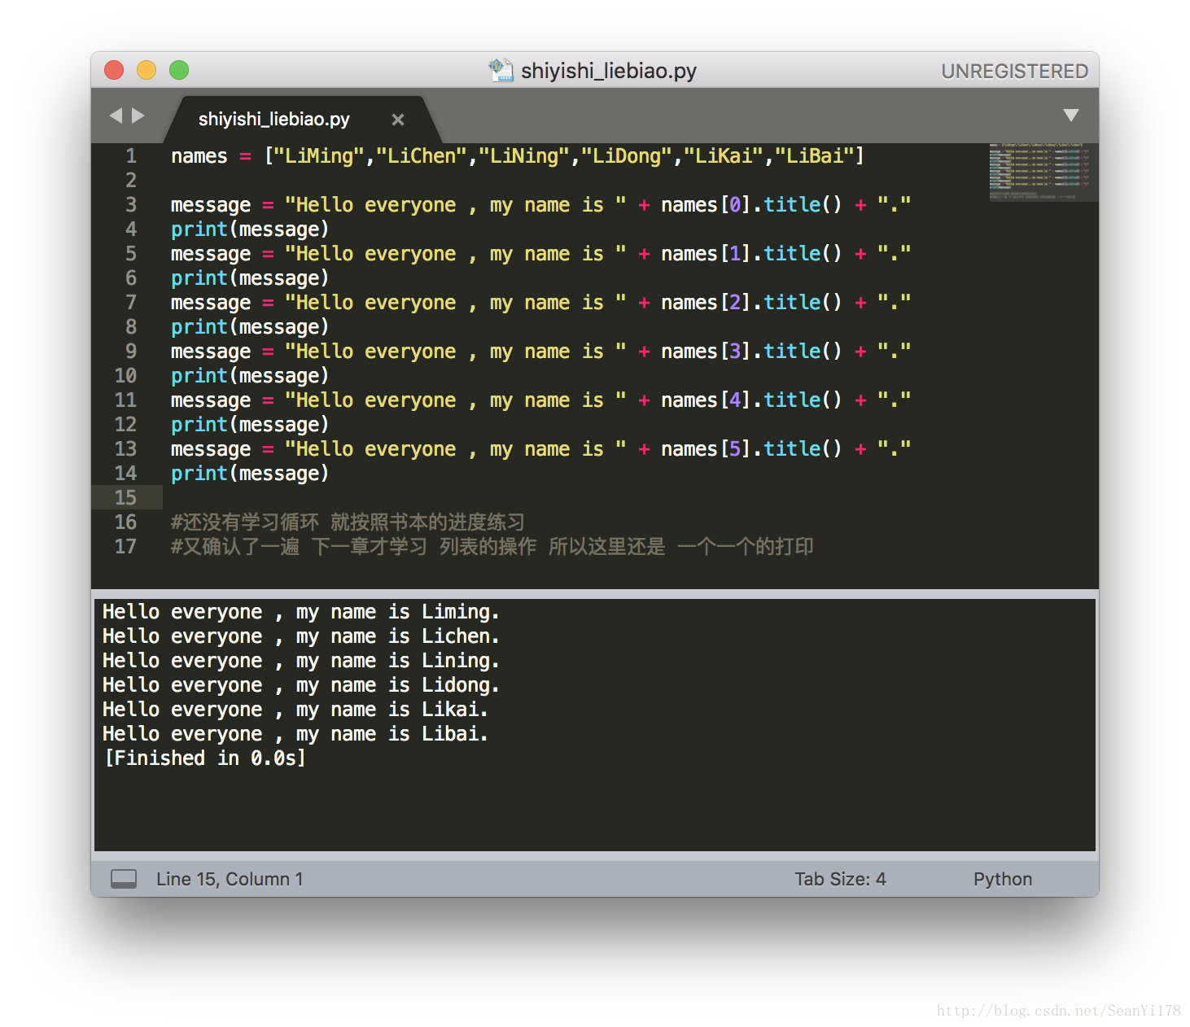Click the UNREGISTERED label in title bar
This screenshot has width=1190, height=1027.
(x=1015, y=72)
